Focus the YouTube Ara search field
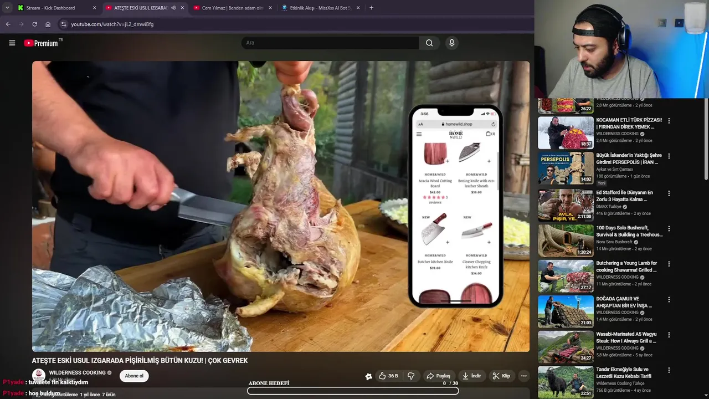The image size is (709, 399). [x=330, y=43]
